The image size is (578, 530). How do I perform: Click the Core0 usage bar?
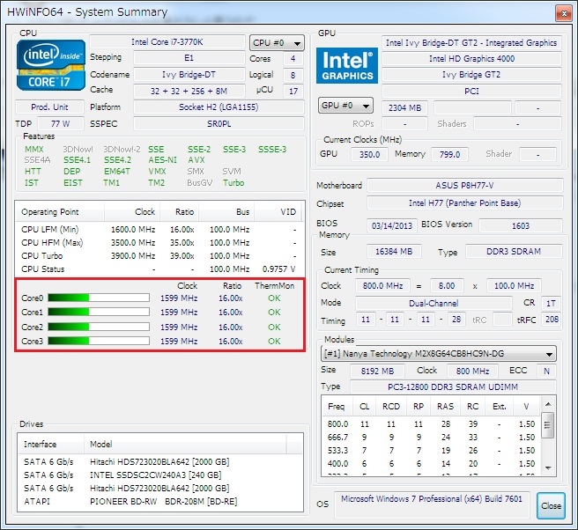[x=99, y=298]
